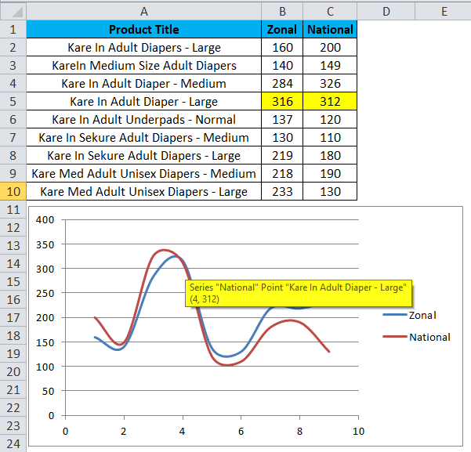Click the National series tooltip
This screenshot has height=452, width=471.
(299, 293)
